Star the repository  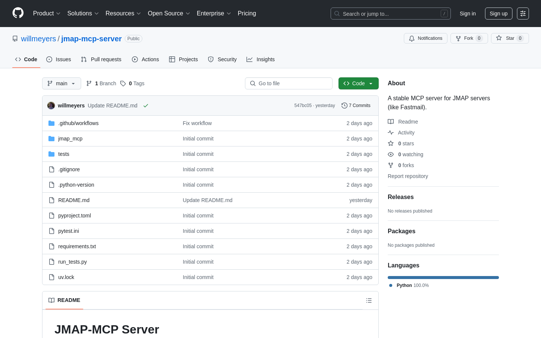pyautogui.click(x=510, y=38)
